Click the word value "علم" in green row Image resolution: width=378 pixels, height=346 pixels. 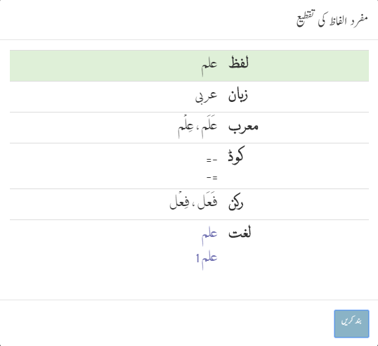click(209, 65)
